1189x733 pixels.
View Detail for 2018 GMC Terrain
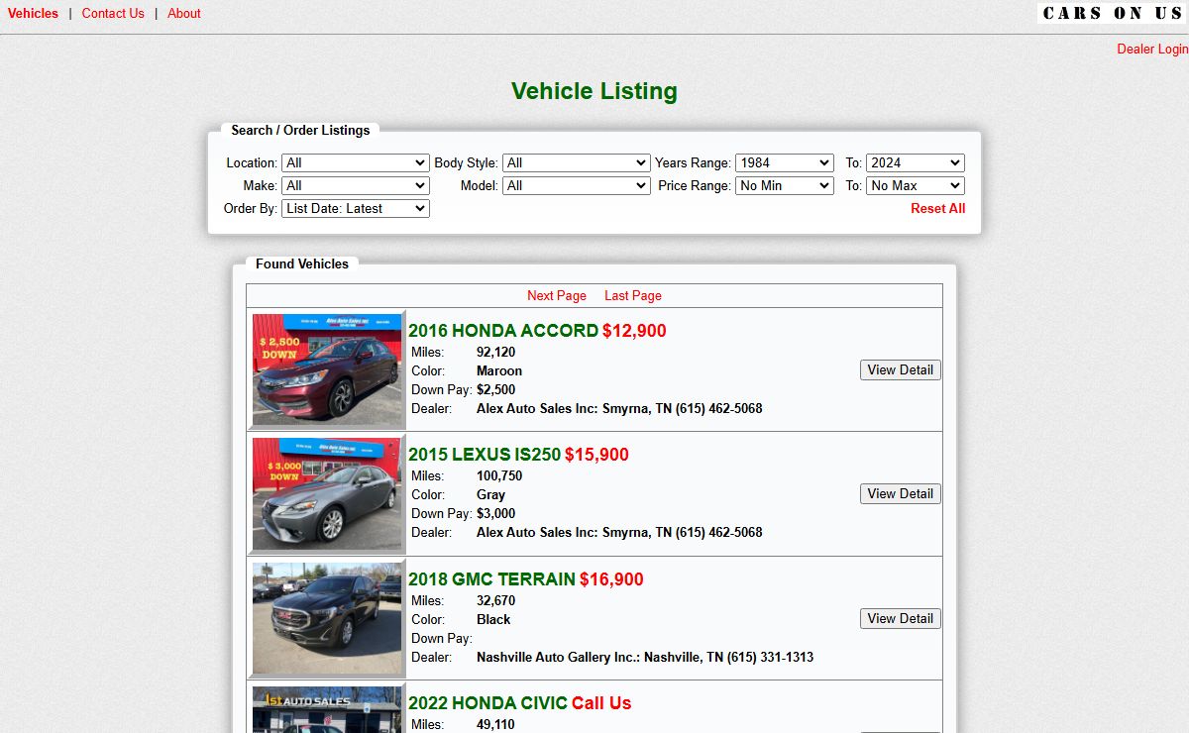901,618
